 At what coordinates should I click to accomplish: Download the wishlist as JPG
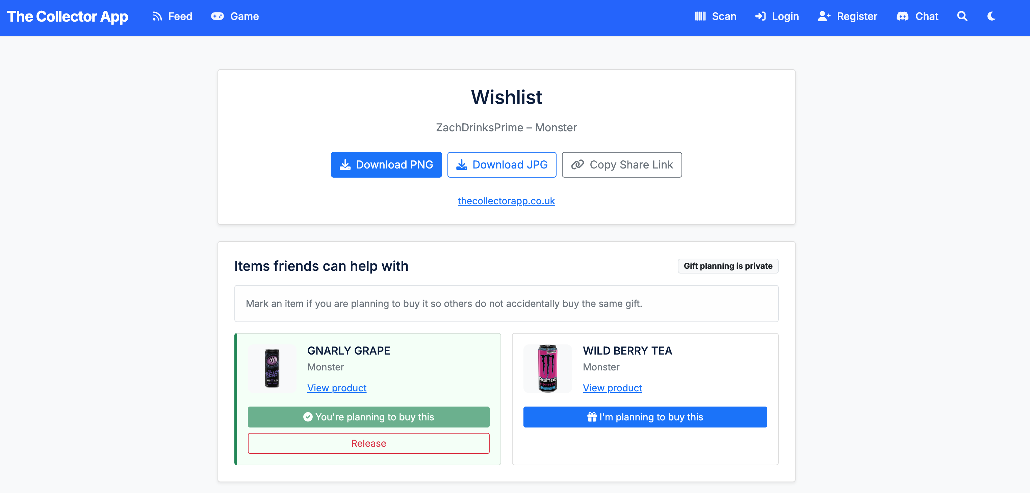[x=501, y=164]
